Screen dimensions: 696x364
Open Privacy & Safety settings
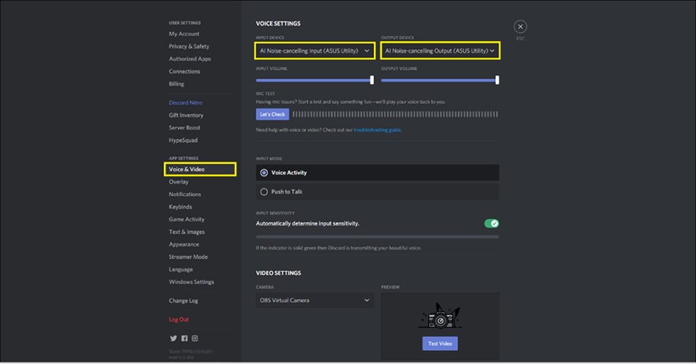(x=189, y=46)
